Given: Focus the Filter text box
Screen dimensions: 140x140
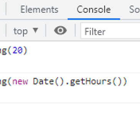Looking at the screenshot, I should tap(110, 31).
